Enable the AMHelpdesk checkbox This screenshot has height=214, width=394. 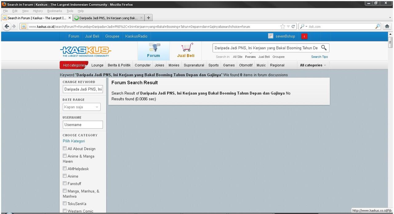[x=65, y=168]
